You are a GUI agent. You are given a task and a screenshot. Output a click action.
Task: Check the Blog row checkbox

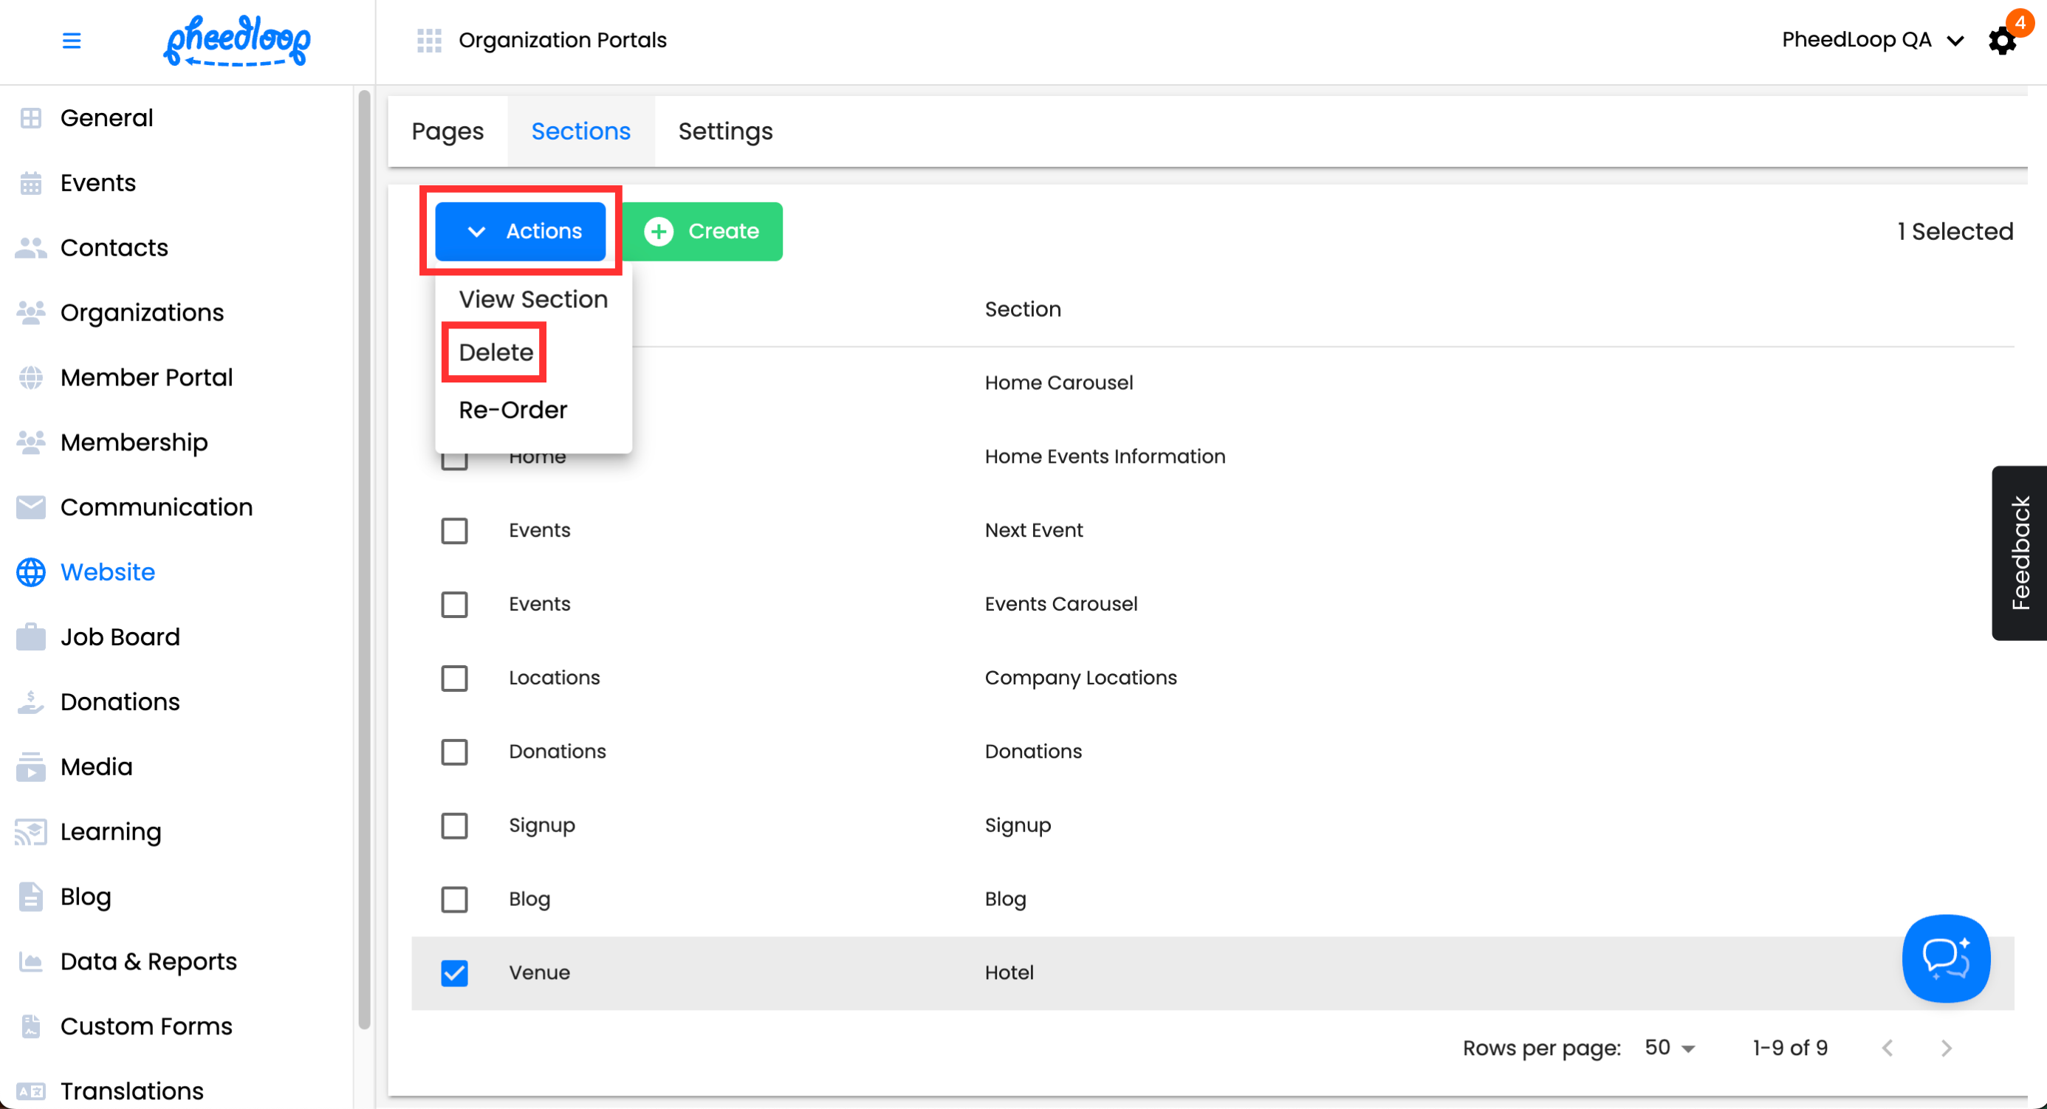(x=455, y=899)
